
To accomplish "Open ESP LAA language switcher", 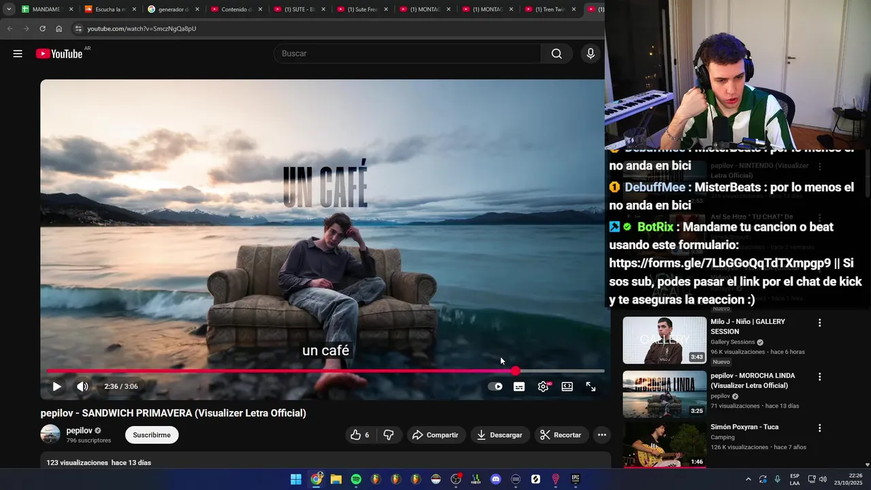I will click(795, 479).
